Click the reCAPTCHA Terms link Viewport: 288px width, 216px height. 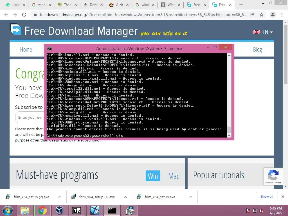click(x=278, y=183)
